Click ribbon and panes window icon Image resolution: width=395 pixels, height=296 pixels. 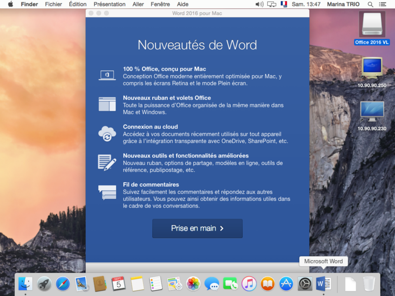pyautogui.click(x=107, y=104)
